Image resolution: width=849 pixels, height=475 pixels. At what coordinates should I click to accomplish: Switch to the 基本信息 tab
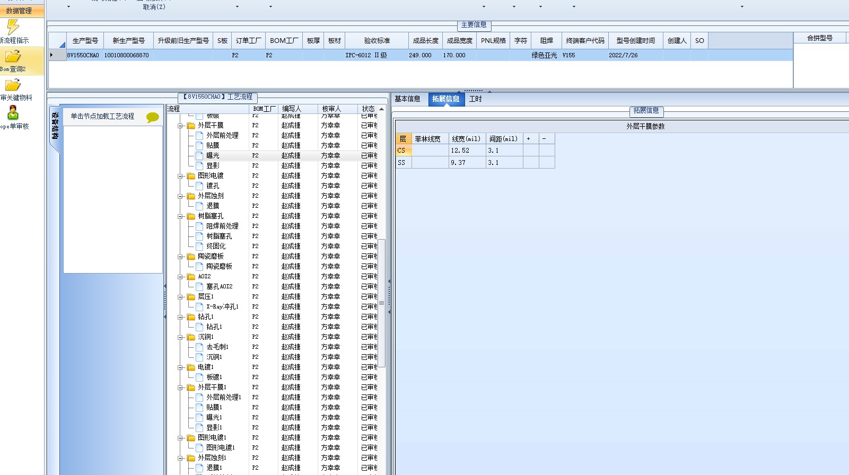tap(407, 99)
